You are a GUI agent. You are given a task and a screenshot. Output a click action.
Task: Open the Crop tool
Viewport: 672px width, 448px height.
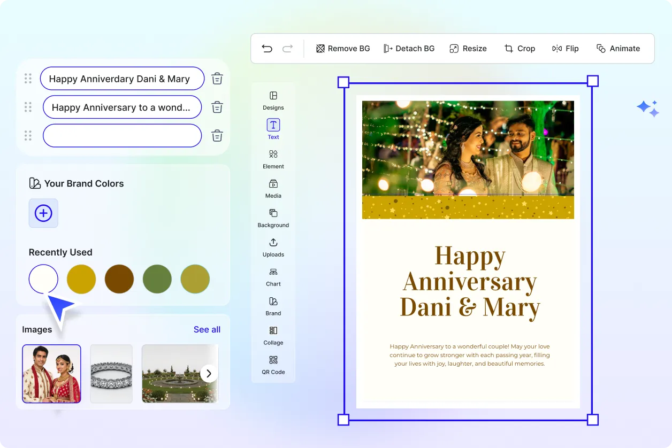click(520, 48)
